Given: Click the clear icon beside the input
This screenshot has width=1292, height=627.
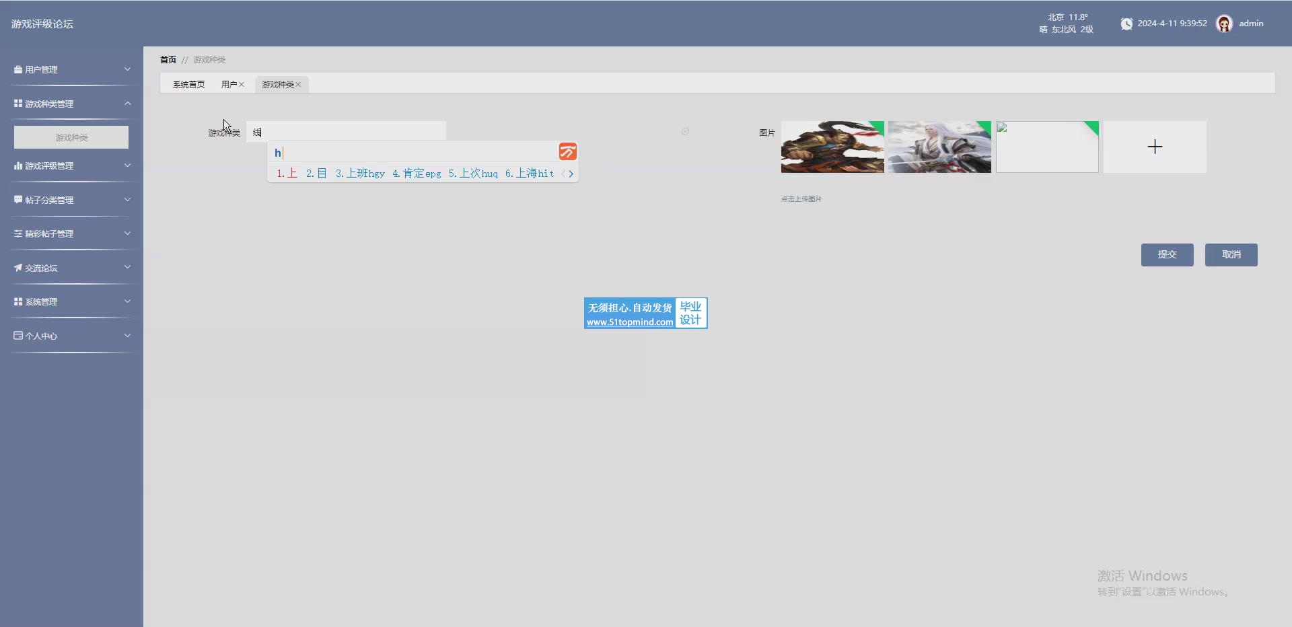Looking at the screenshot, I should pos(685,132).
